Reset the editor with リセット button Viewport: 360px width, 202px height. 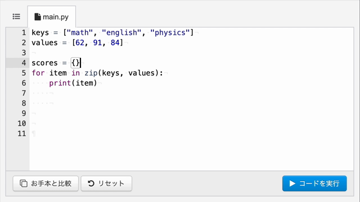[x=106, y=183]
